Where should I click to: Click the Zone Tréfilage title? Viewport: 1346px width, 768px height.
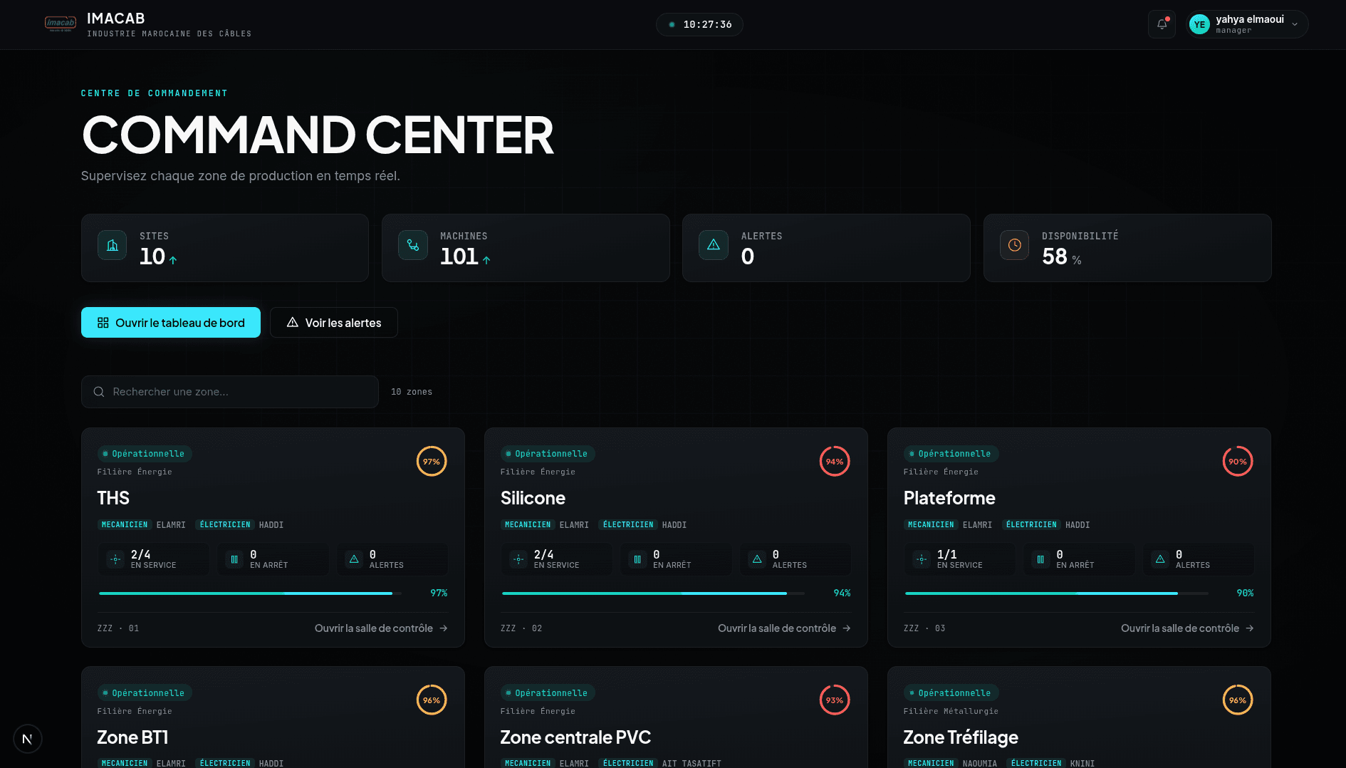[x=961, y=737]
